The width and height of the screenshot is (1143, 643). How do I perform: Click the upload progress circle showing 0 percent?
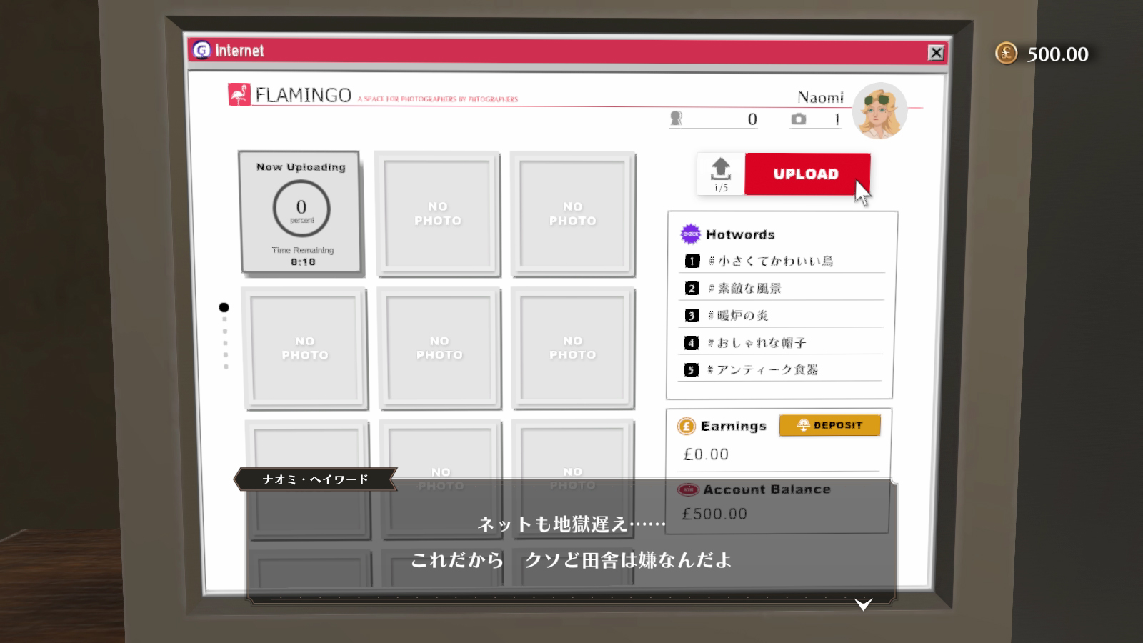(301, 208)
